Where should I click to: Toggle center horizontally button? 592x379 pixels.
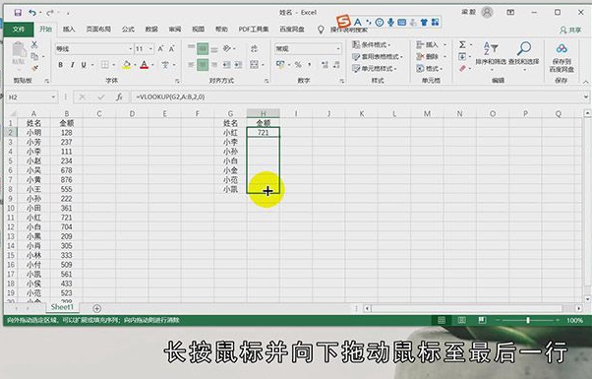(203, 65)
